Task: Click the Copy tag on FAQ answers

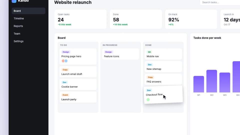Action: click(x=150, y=77)
